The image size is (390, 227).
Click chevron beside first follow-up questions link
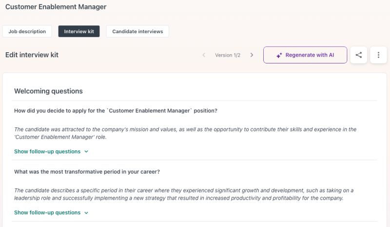[86, 152]
